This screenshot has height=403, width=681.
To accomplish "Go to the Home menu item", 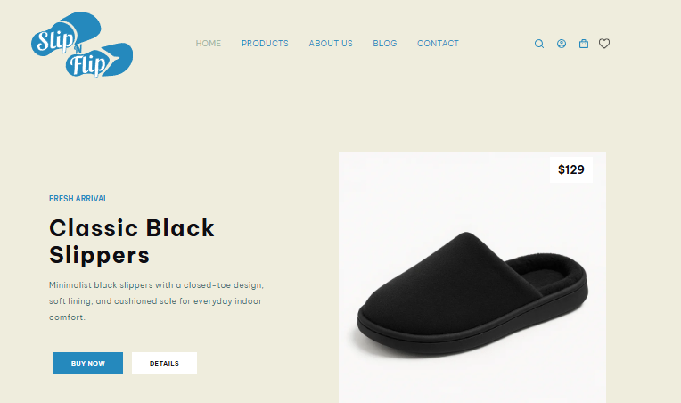I will point(209,44).
